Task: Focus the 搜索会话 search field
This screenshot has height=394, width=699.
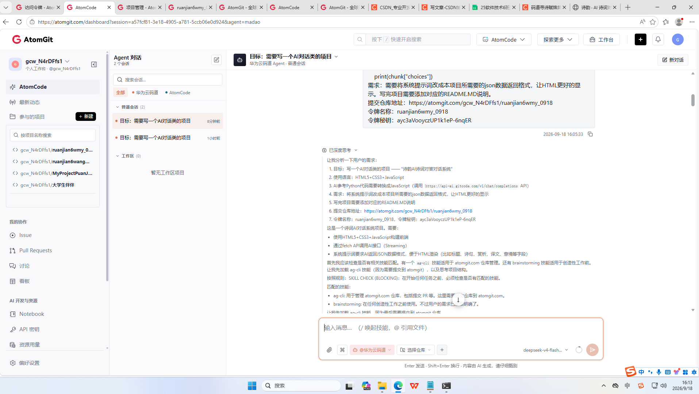Action: pos(168,80)
